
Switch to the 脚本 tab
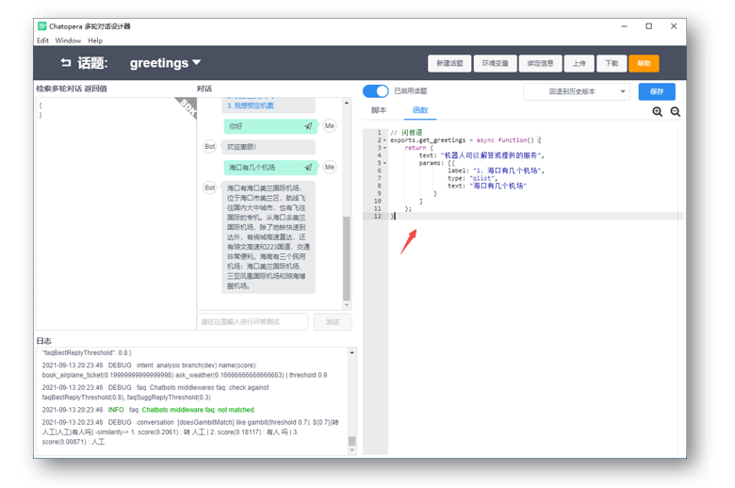tap(379, 110)
